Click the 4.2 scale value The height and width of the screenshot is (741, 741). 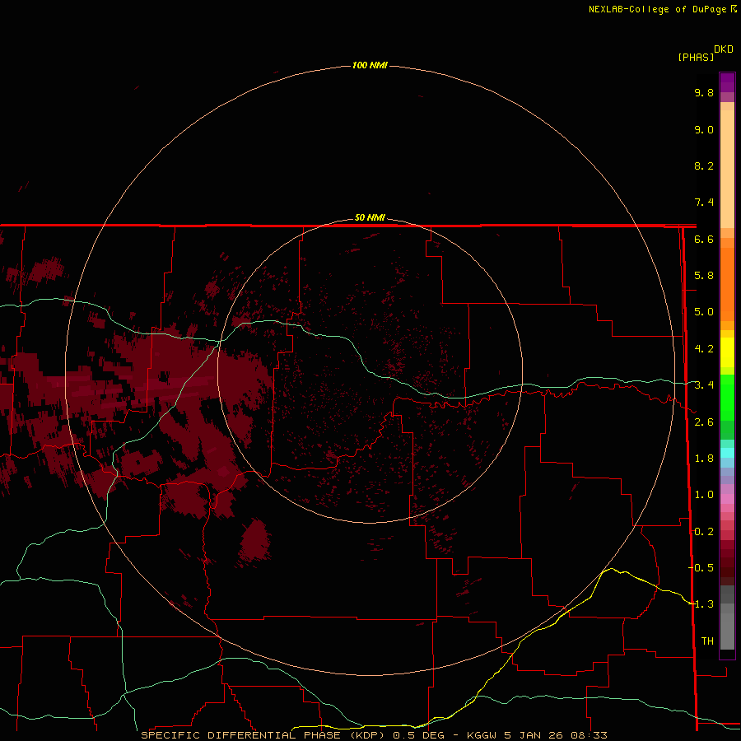(704, 349)
